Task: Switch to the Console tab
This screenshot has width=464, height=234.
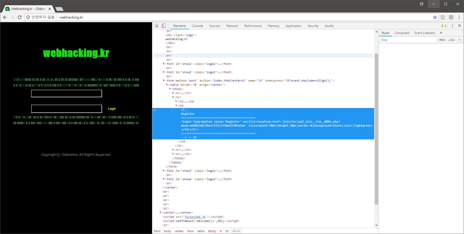Action: coord(197,26)
